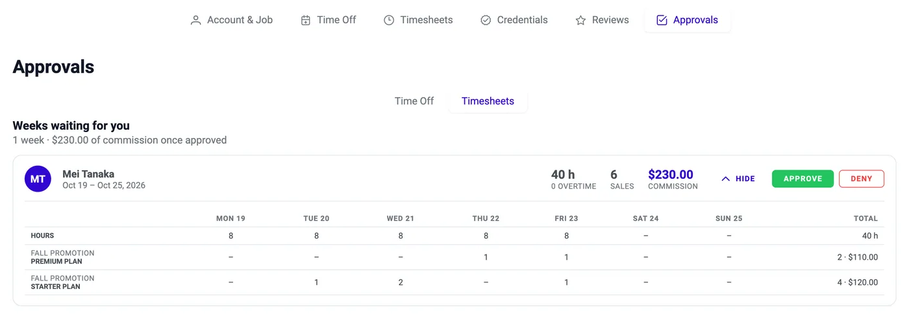Switch to Time Off approvals sub-tab
Image resolution: width=909 pixels, height=316 pixels.
414,101
